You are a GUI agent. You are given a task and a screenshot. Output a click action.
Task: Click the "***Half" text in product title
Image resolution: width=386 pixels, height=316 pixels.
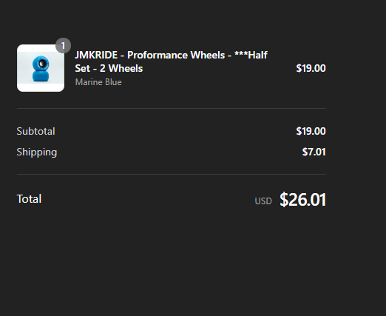(251, 55)
